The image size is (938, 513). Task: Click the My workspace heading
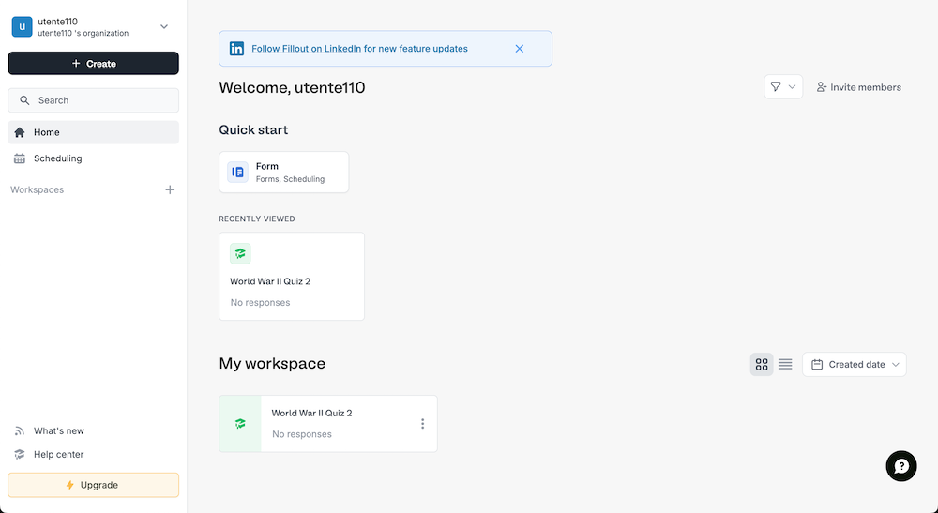272,364
